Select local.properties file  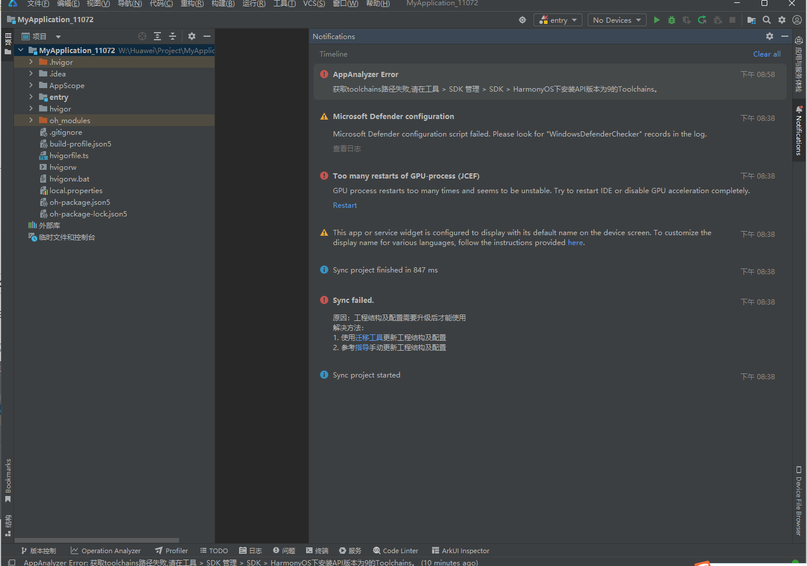point(76,190)
